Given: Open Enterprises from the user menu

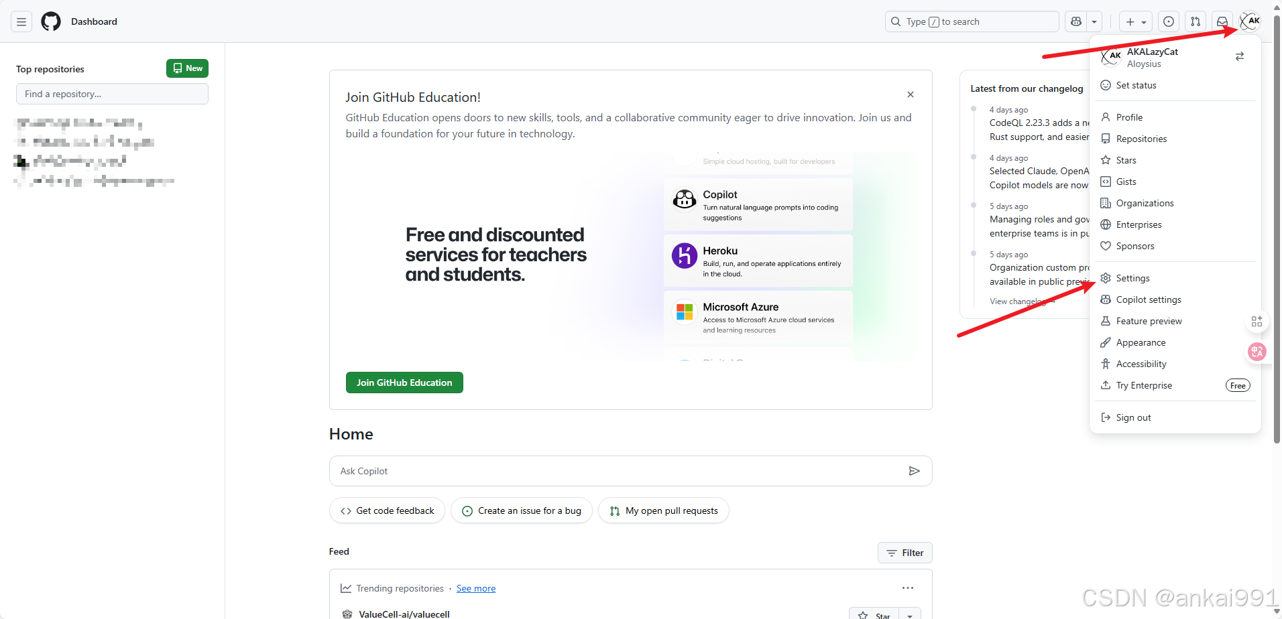Looking at the screenshot, I should (1175, 224).
